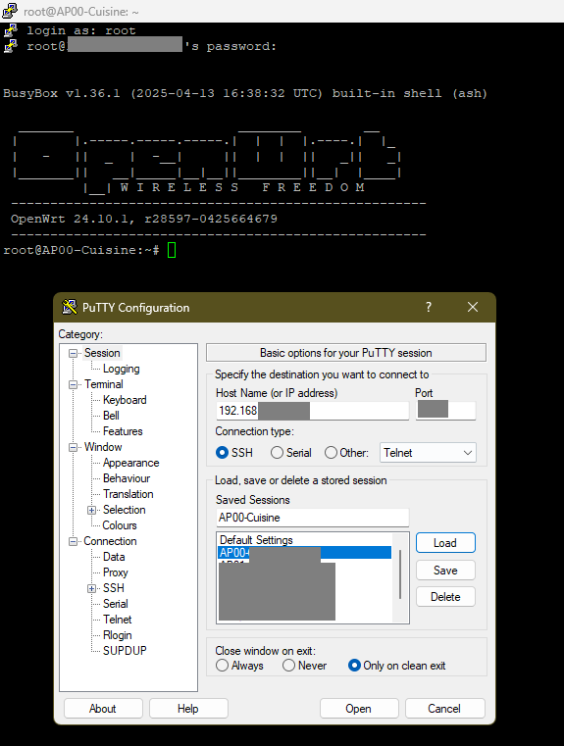This screenshot has height=746, width=564.
Task: Open the Telnet category in the tree
Action: 117,620
